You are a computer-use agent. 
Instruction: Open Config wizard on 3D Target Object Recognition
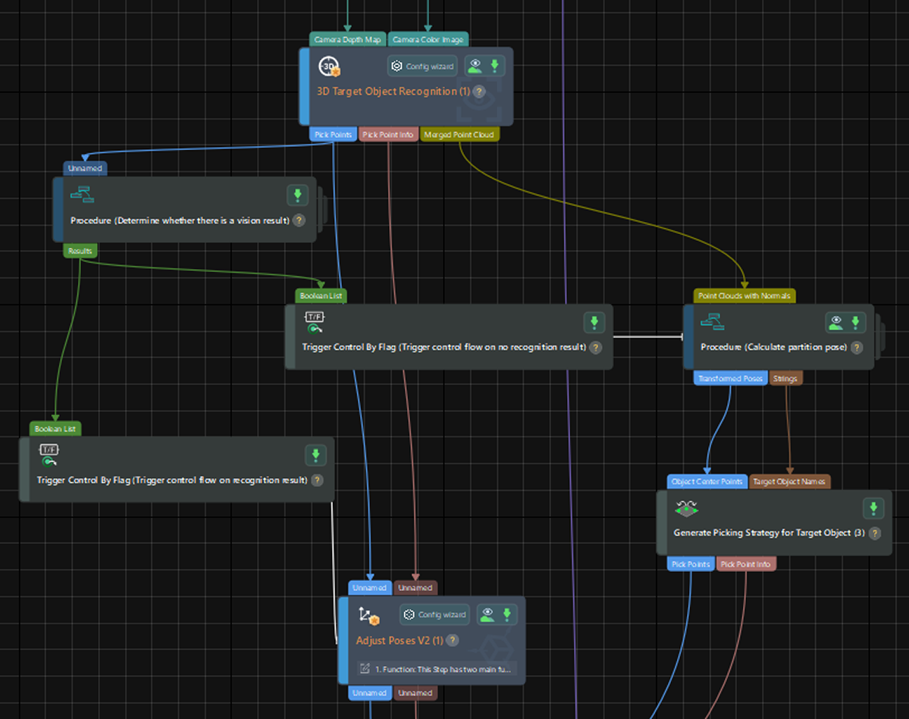coord(422,67)
